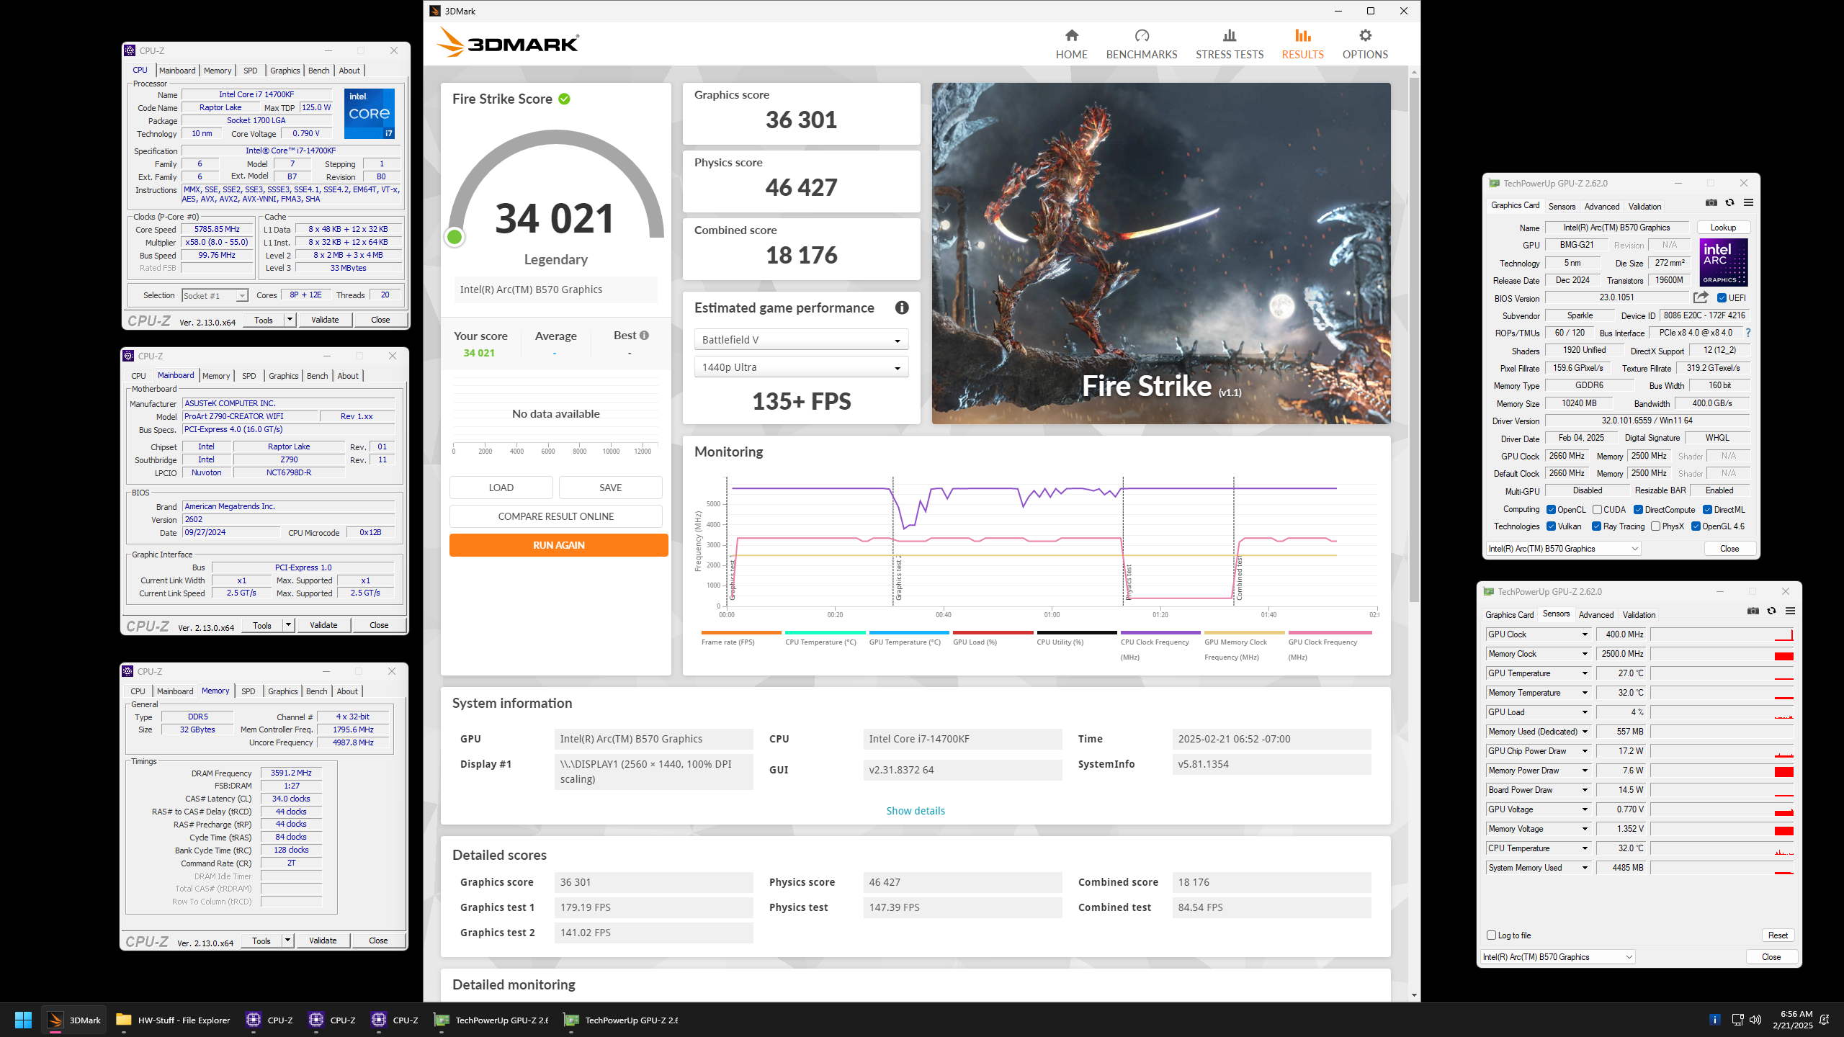The height and width of the screenshot is (1037, 1844).
Task: Toggle DirectCompute checkbox in GPU-Z
Action: 1638,510
